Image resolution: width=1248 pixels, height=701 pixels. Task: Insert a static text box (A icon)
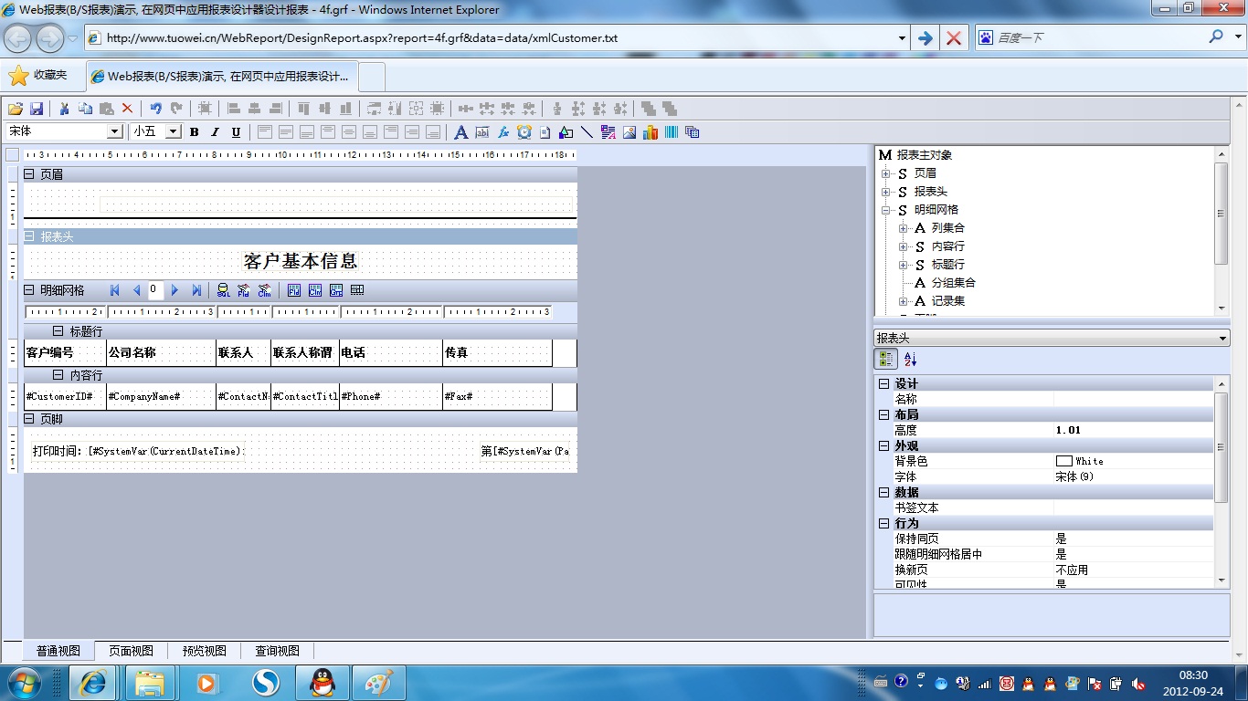460,132
